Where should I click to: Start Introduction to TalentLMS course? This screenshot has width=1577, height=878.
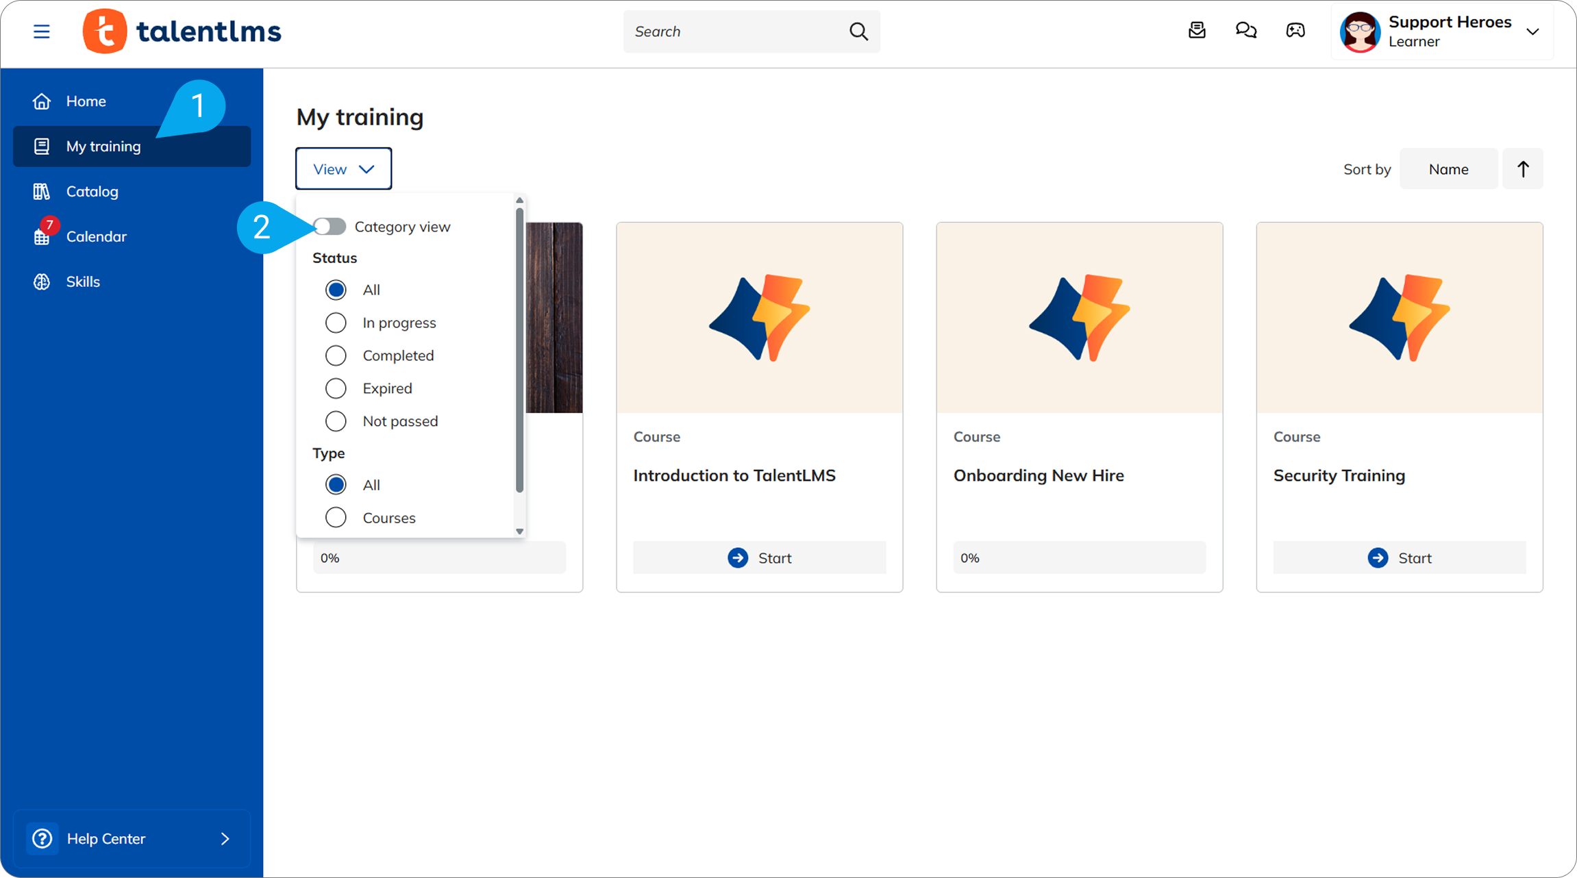pyautogui.click(x=759, y=558)
